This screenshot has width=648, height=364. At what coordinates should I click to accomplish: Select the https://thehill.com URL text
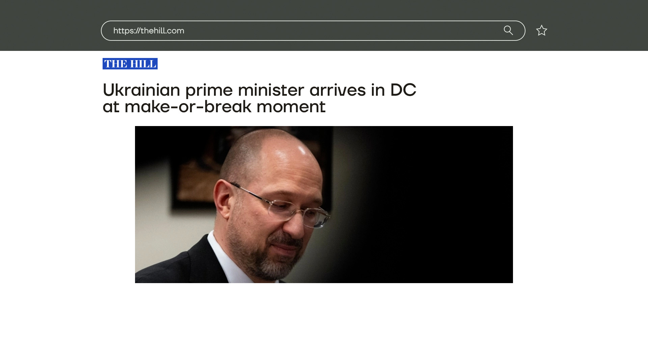click(x=149, y=31)
